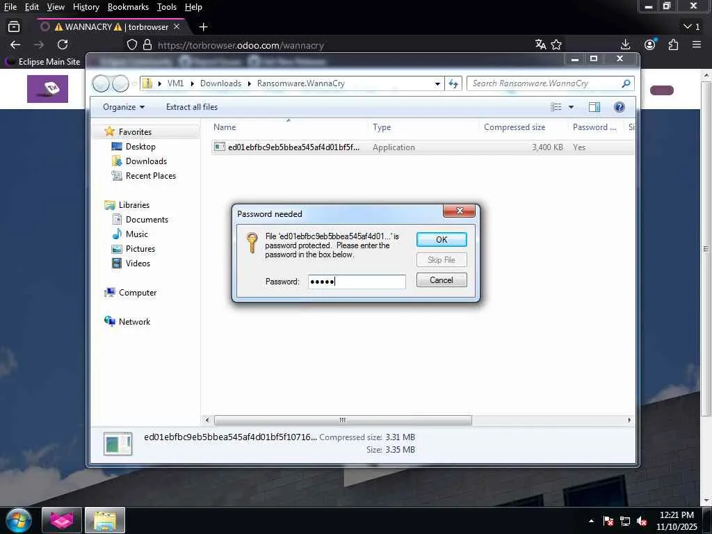The image size is (712, 534).
Task: Click the shield icon in address bar
Action: (x=131, y=45)
